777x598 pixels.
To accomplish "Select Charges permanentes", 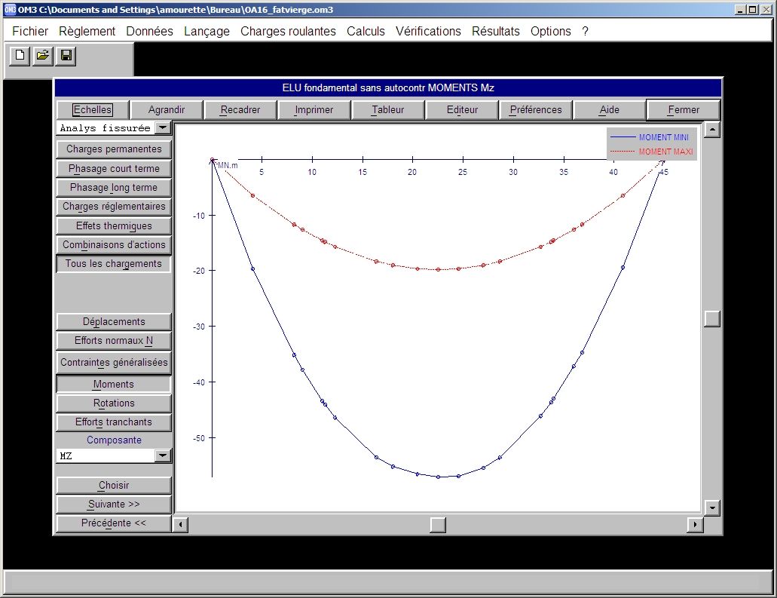I will click(114, 149).
